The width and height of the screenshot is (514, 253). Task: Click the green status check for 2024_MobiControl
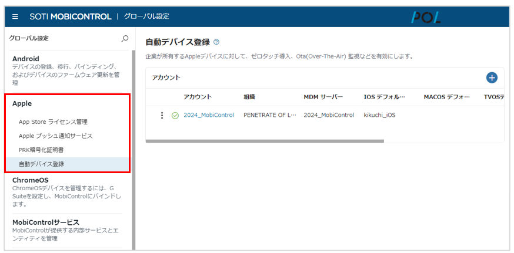tap(175, 116)
